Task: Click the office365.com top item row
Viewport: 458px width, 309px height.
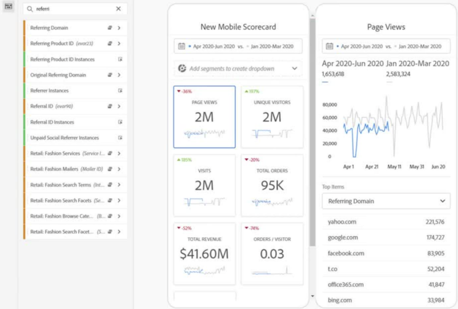Action: [386, 284]
